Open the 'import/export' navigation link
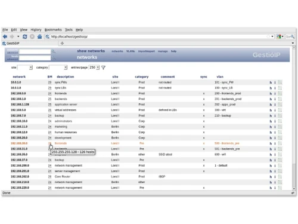This screenshot has width=298, height=224. pyautogui.click(x=146, y=51)
